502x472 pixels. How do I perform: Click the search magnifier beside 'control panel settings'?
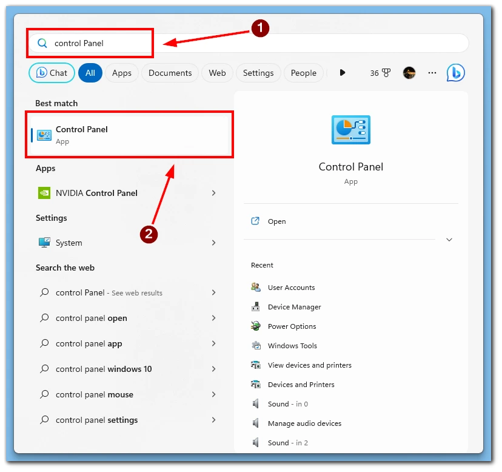[x=44, y=419]
